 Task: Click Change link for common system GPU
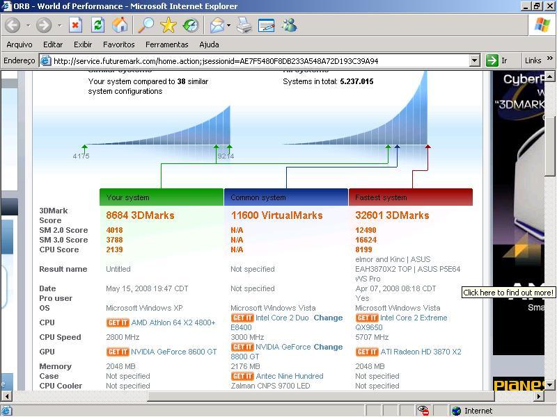(x=328, y=347)
